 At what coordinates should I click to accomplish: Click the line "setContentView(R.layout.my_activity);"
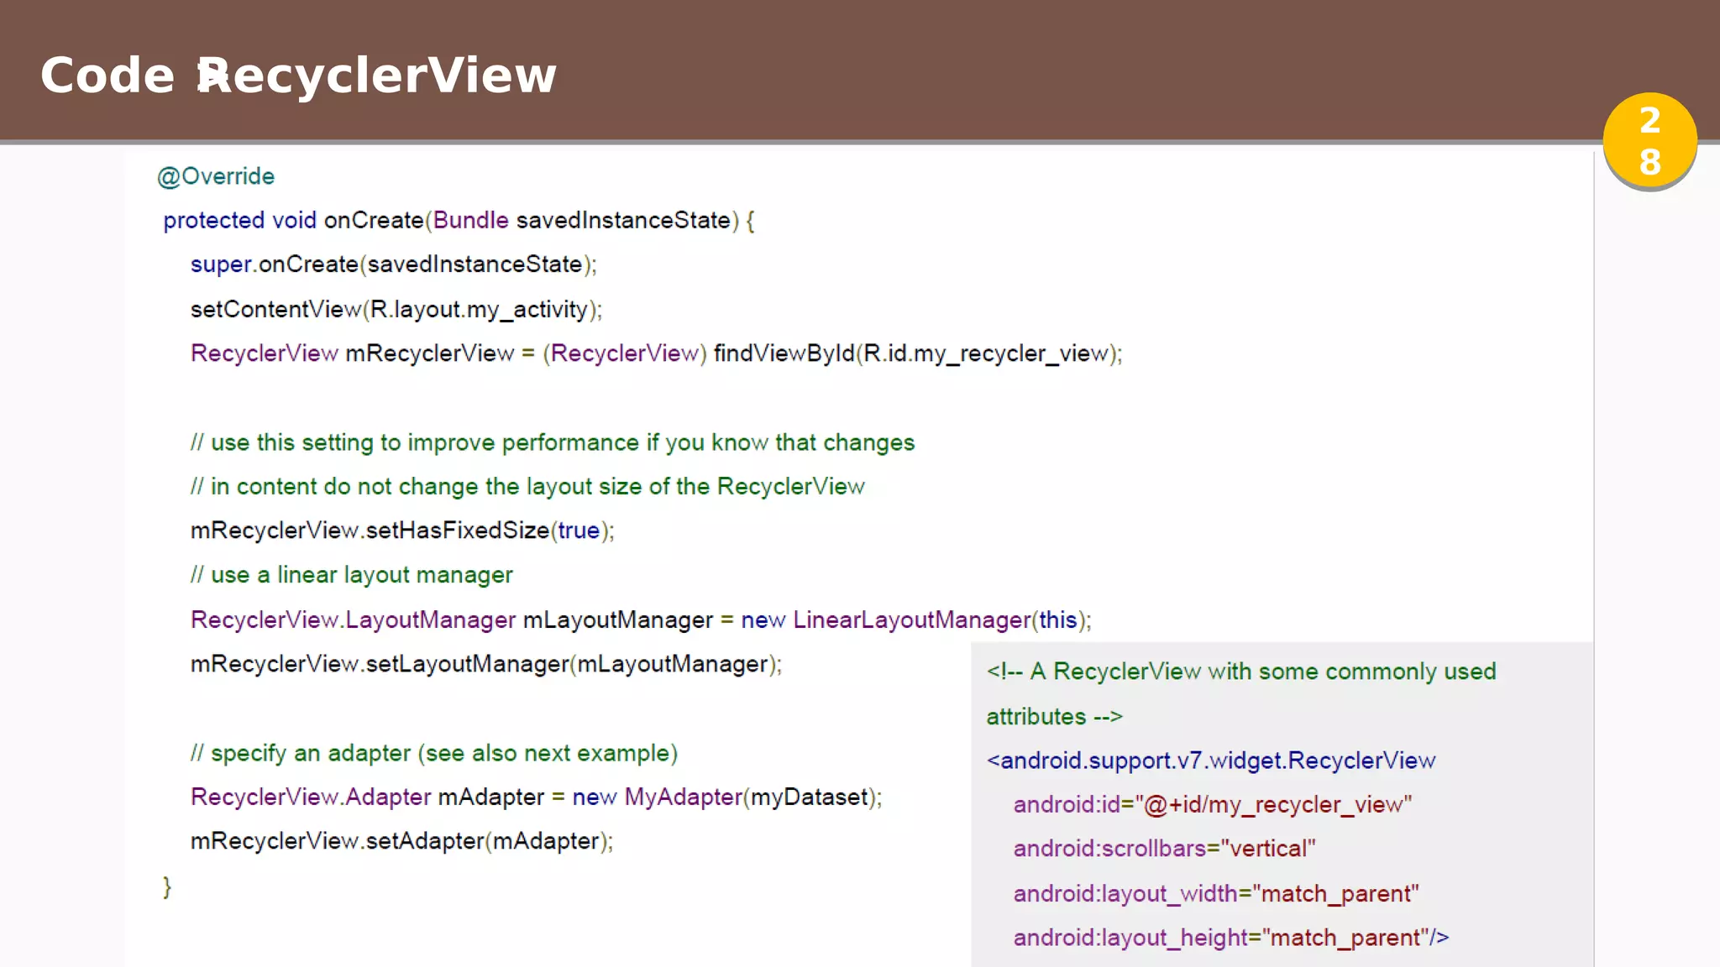[396, 310]
